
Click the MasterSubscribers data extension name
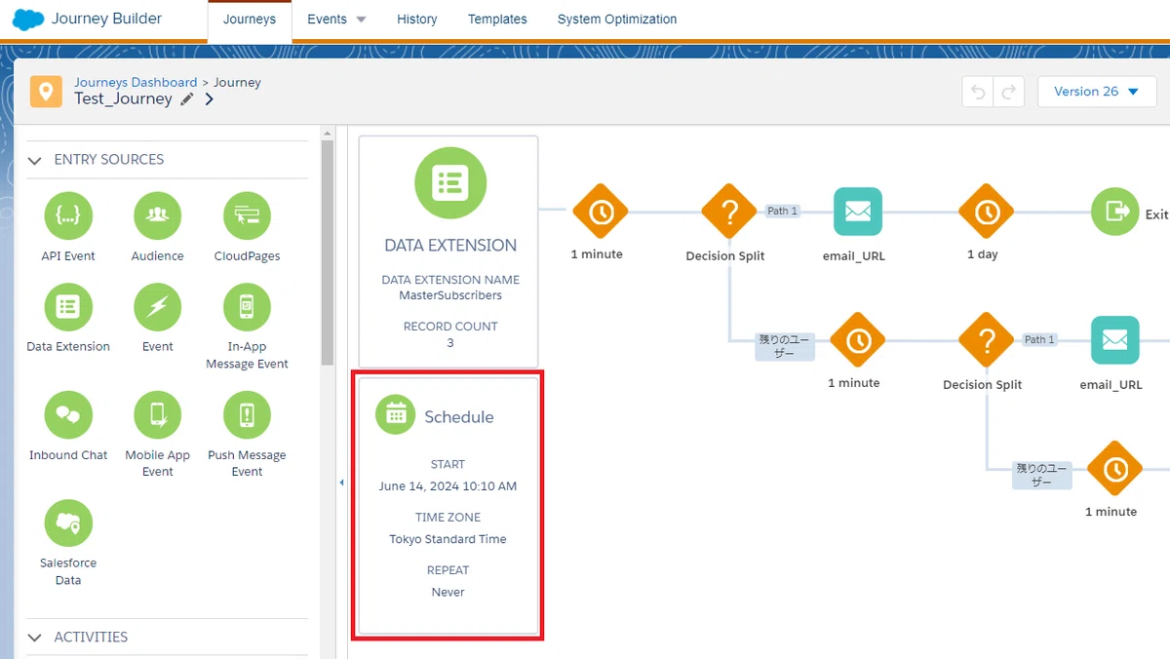(x=449, y=295)
